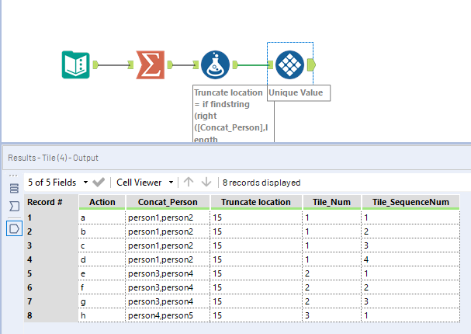Click the Text Input output anchor
The width and height of the screenshot is (471, 334).
pyautogui.click(x=95, y=64)
